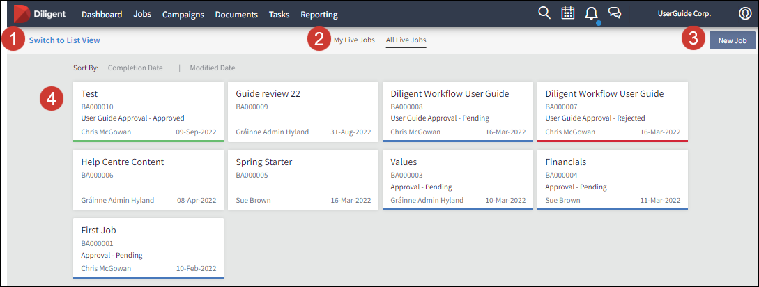Open the calendar icon in header
759x287 pixels.
click(x=568, y=13)
